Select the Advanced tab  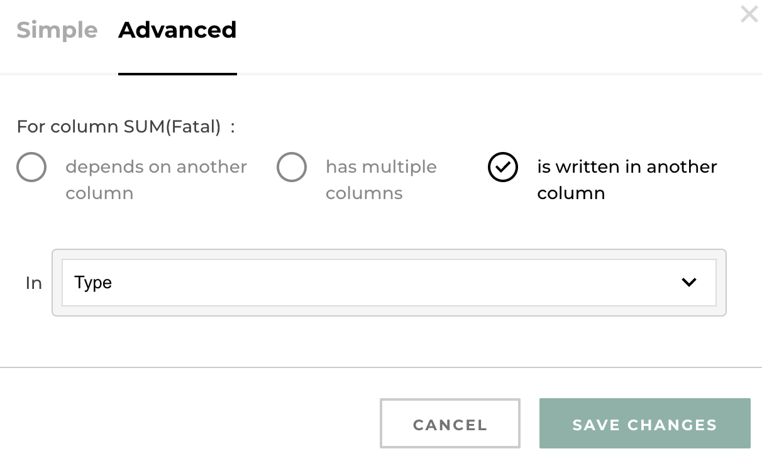click(177, 30)
